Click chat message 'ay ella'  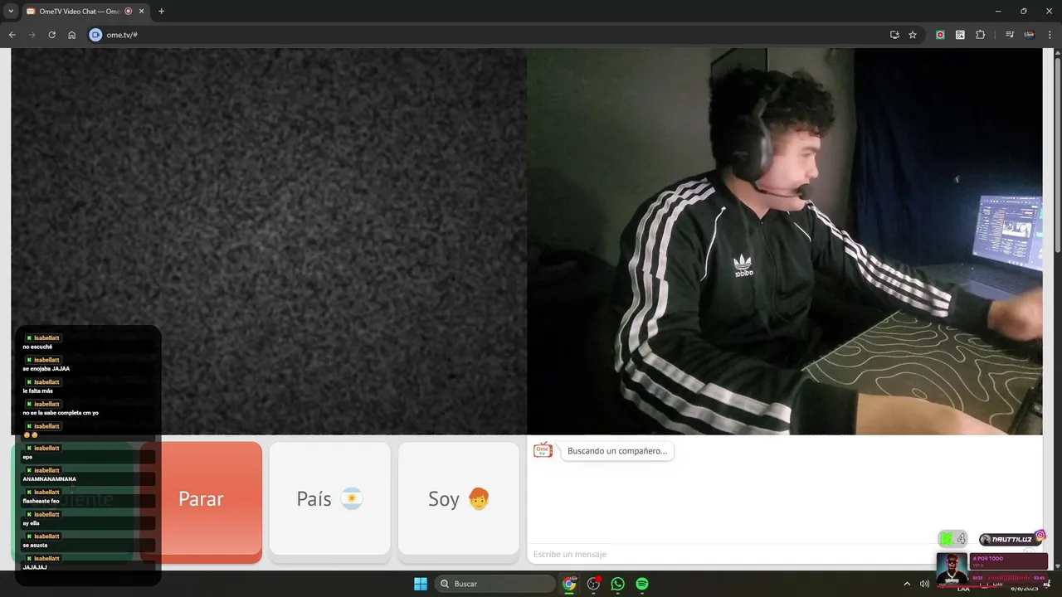coord(31,523)
